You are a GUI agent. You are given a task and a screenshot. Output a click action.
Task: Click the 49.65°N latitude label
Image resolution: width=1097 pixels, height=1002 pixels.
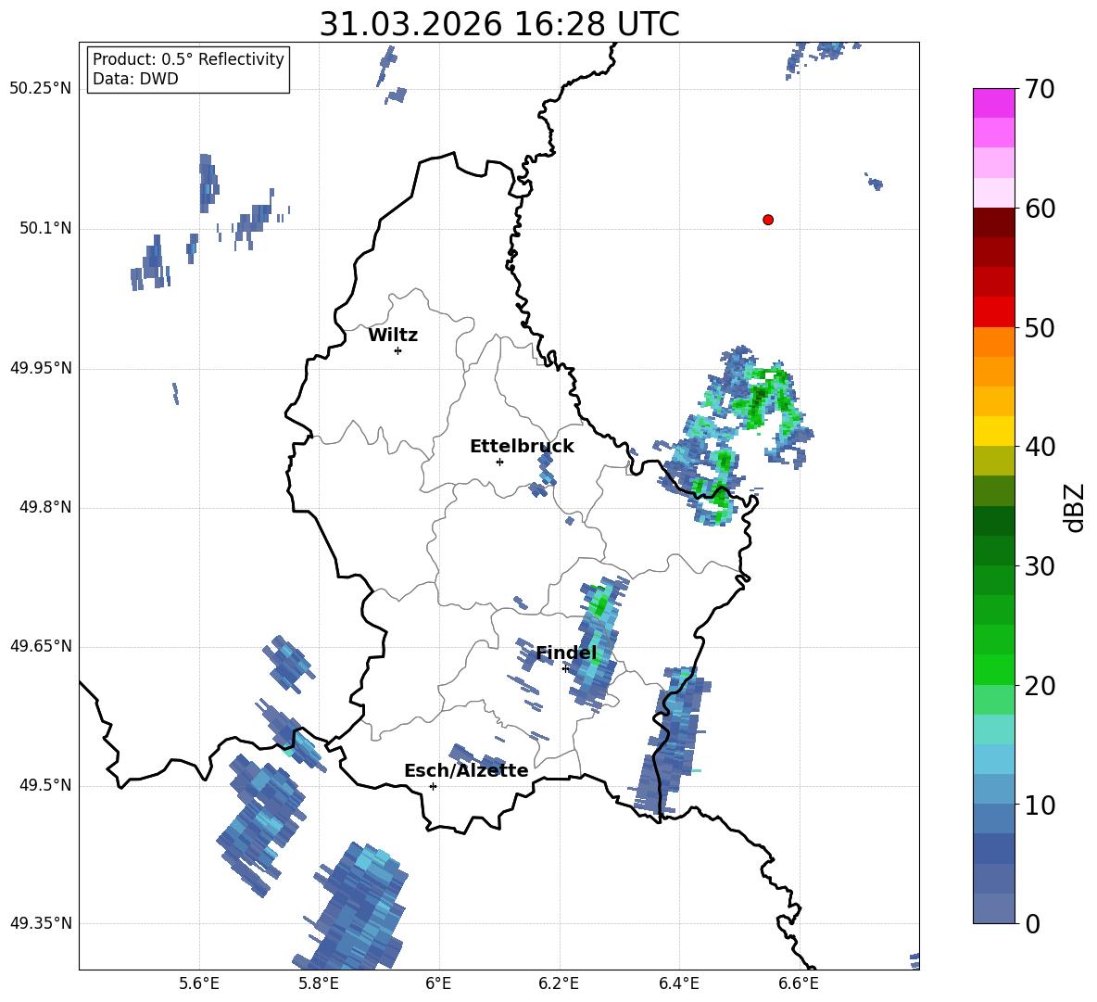[x=41, y=646]
